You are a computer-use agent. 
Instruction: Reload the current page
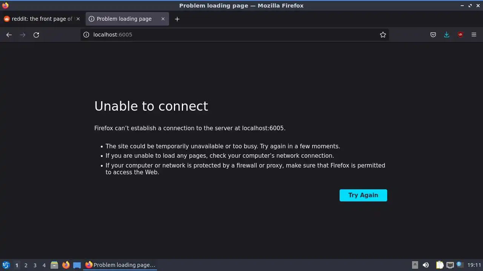[36, 35]
